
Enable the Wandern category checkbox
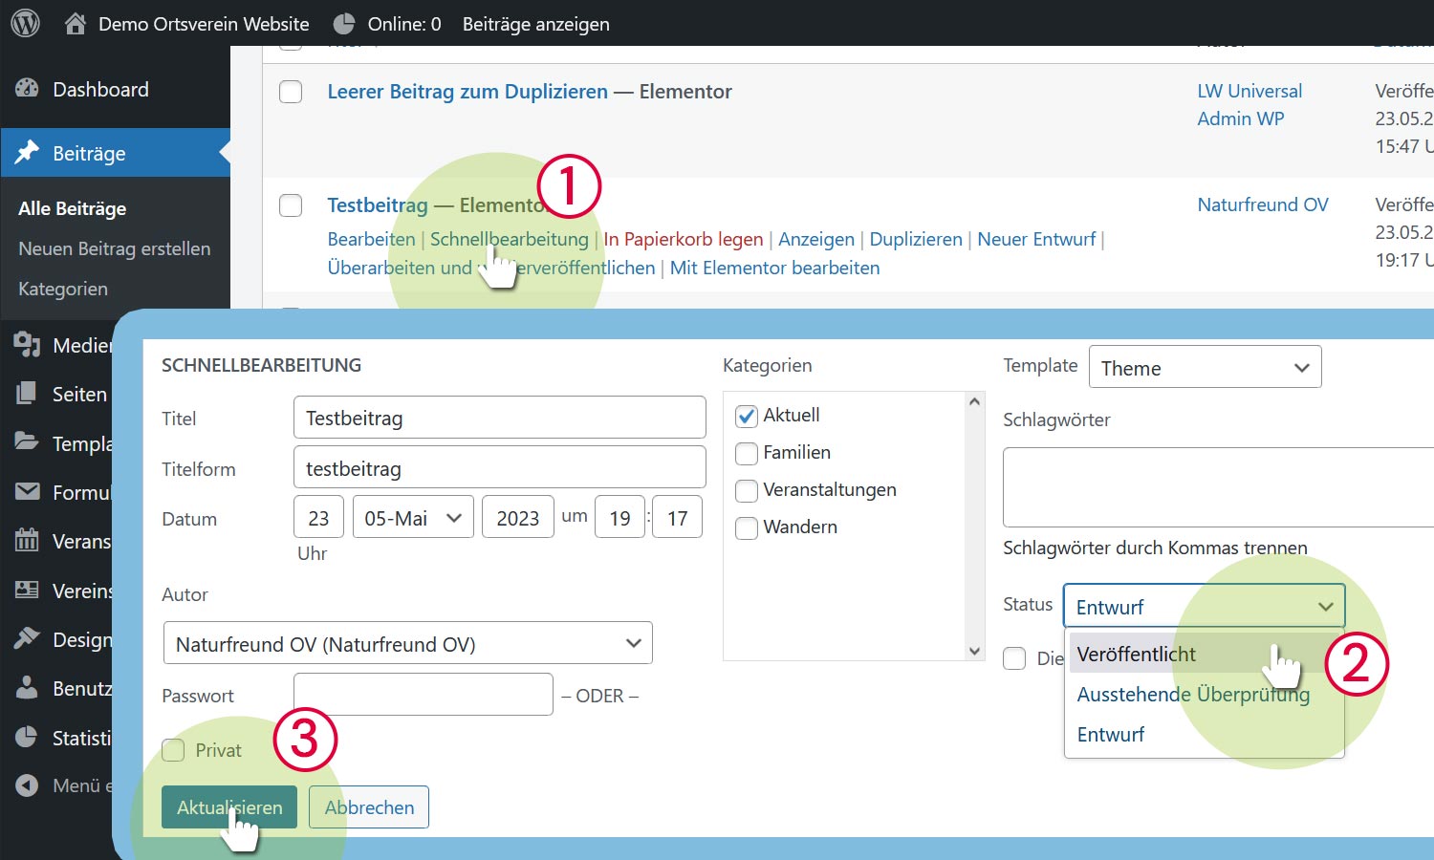click(x=747, y=527)
